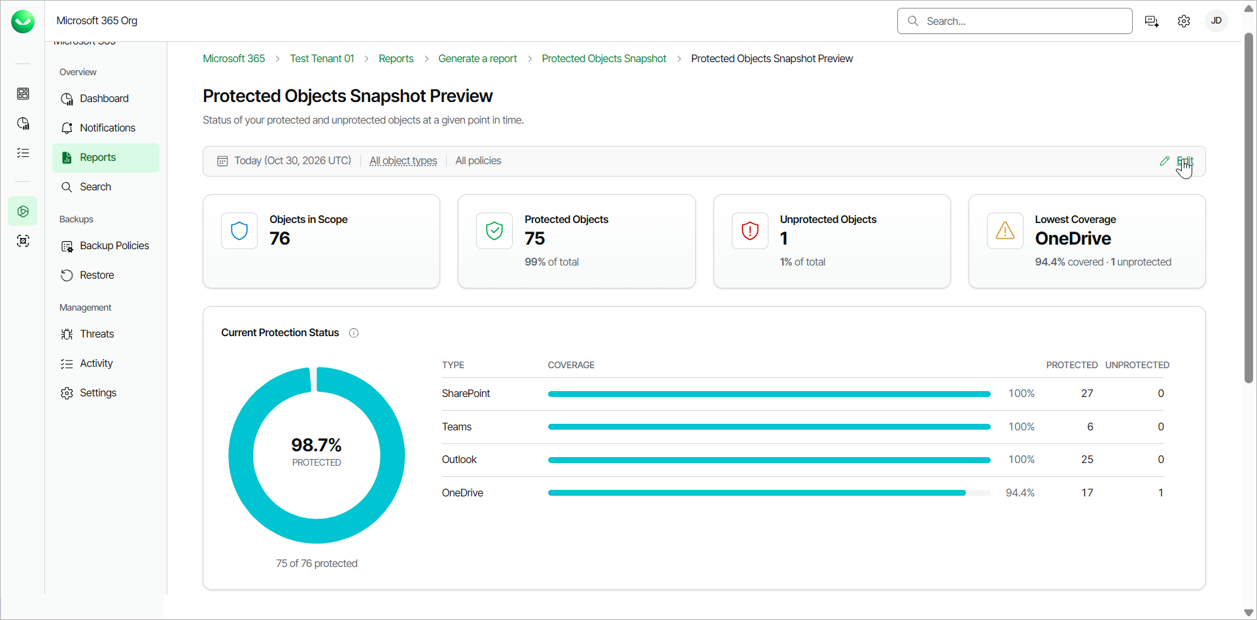Open the analytics chart icon in left rail
This screenshot has height=620, width=1257.
click(x=23, y=124)
